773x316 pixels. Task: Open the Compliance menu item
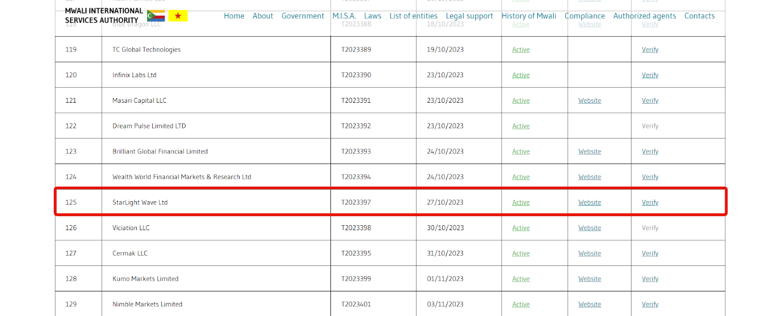coord(585,16)
